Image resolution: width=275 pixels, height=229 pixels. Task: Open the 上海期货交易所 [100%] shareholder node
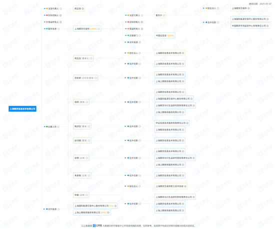tap(87, 29)
